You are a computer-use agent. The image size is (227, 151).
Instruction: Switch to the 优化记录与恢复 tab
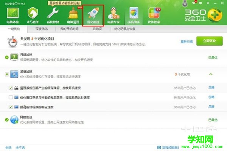coord(125,29)
